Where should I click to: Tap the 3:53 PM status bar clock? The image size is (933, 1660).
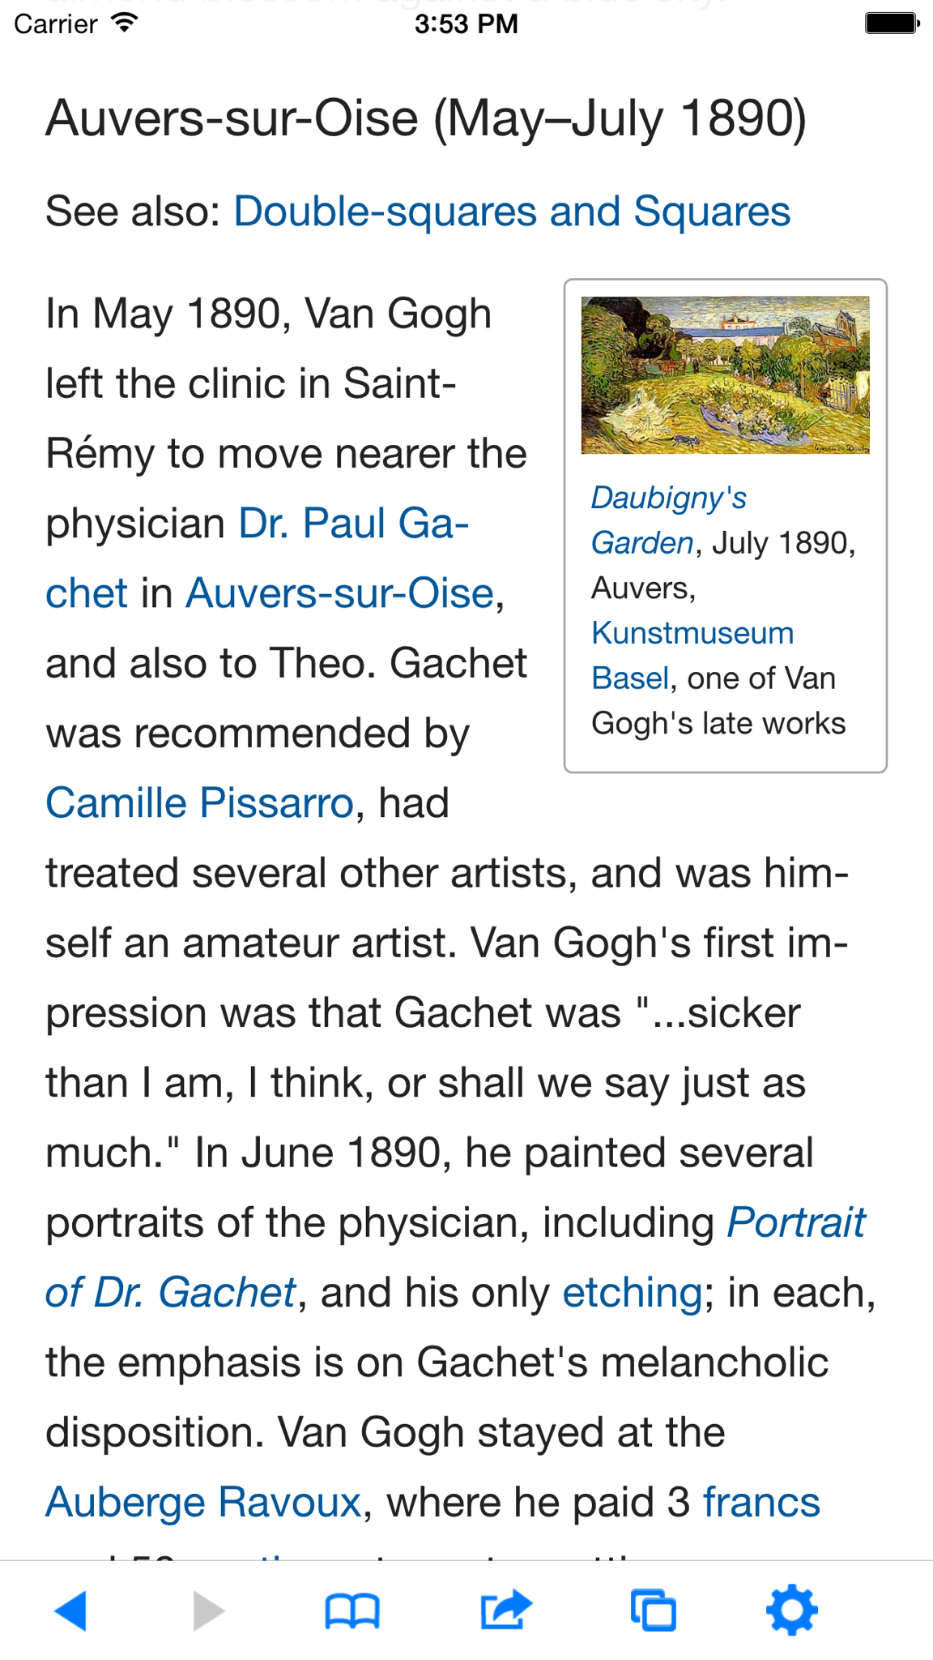click(466, 24)
